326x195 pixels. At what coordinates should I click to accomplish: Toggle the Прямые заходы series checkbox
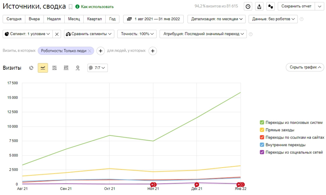tap(262, 130)
